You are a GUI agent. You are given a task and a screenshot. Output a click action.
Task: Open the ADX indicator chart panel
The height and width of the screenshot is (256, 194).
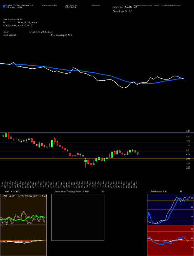[x=23, y=209]
